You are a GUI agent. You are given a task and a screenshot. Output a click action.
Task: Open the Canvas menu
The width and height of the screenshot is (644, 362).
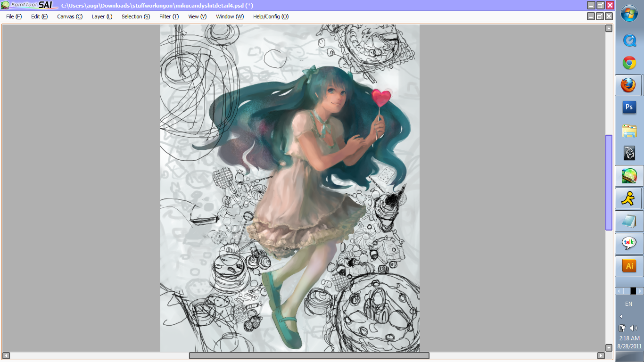(x=70, y=16)
